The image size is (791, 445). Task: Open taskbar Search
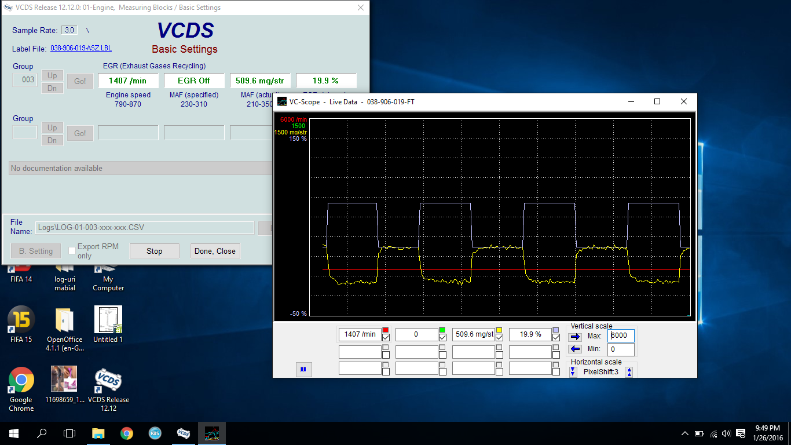click(x=42, y=433)
